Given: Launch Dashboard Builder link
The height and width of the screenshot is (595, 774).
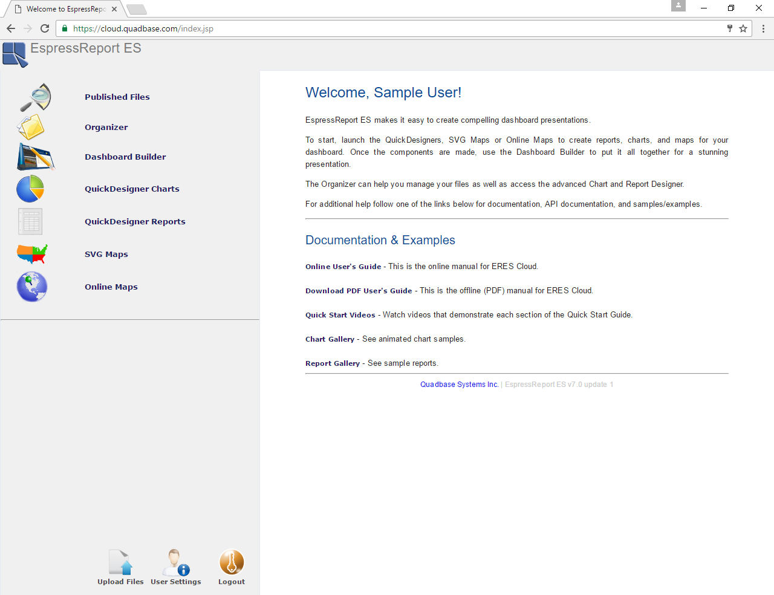Looking at the screenshot, I should pos(125,157).
